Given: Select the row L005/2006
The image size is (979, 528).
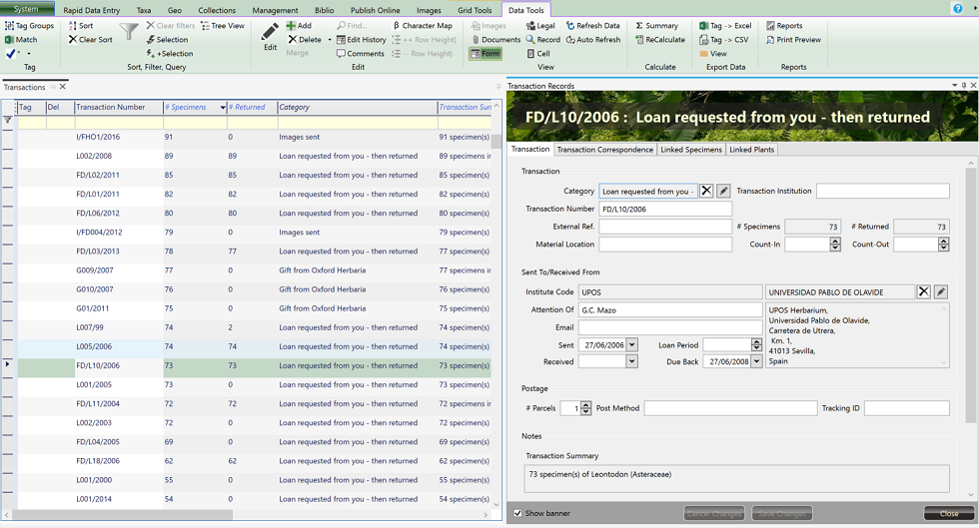Looking at the screenshot, I should [x=254, y=347].
